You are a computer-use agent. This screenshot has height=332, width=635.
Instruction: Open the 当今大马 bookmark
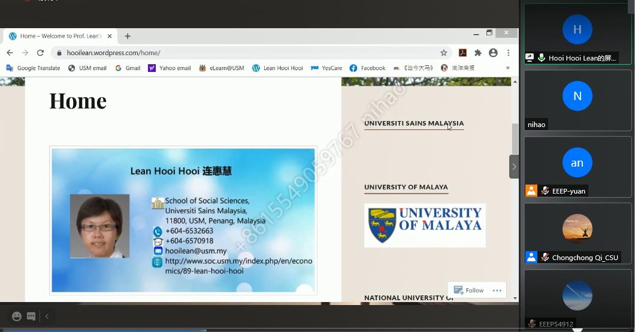[x=413, y=68]
